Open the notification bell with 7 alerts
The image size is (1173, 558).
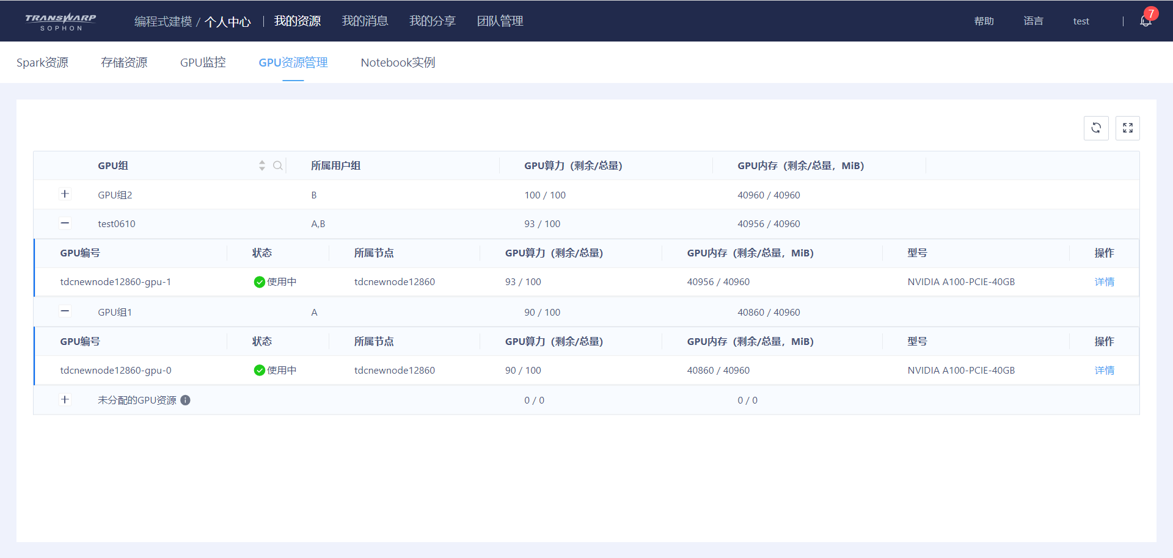(x=1146, y=21)
